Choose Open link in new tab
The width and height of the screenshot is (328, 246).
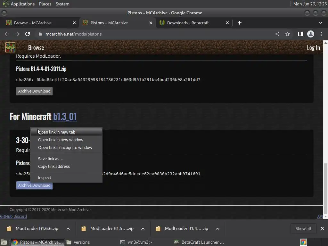coord(66,132)
